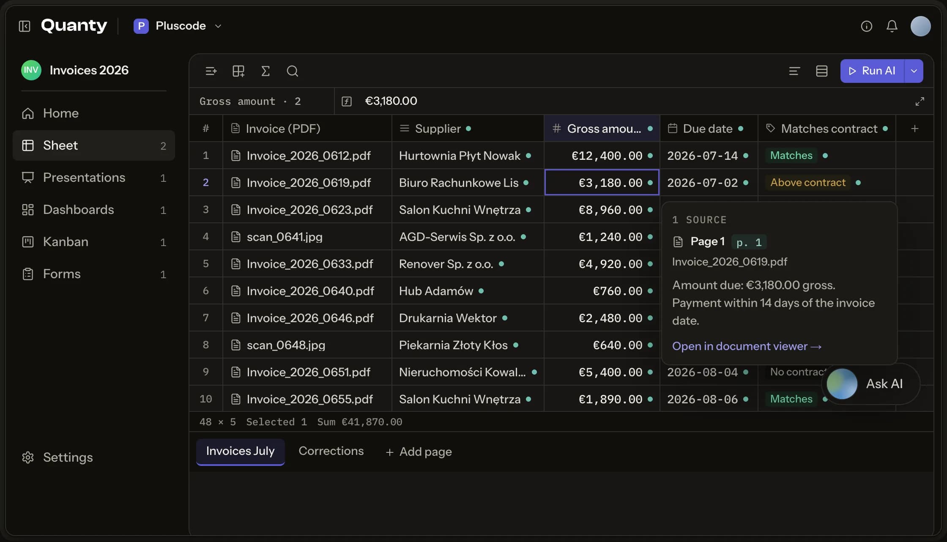Open Home in the sidebar
Screen dimensions: 947x542
pyautogui.click(x=94, y=113)
